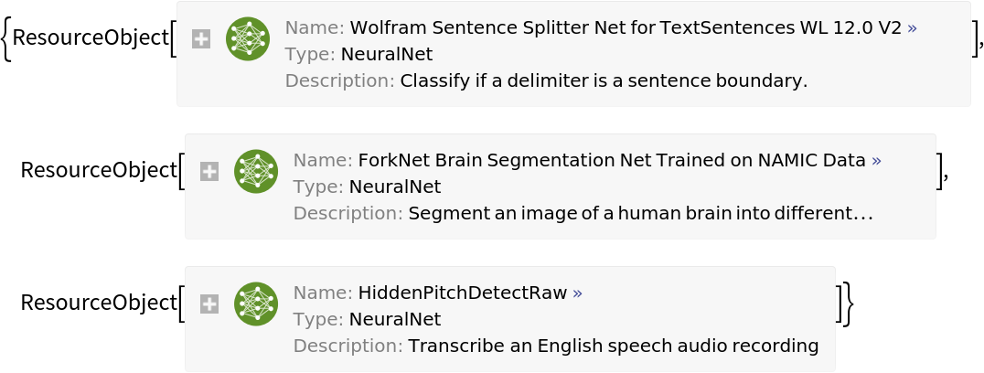Screen dimensions: 984x373
Task: Click the ForkNet Brain Segmentation Net name text
Action: [x=612, y=160]
